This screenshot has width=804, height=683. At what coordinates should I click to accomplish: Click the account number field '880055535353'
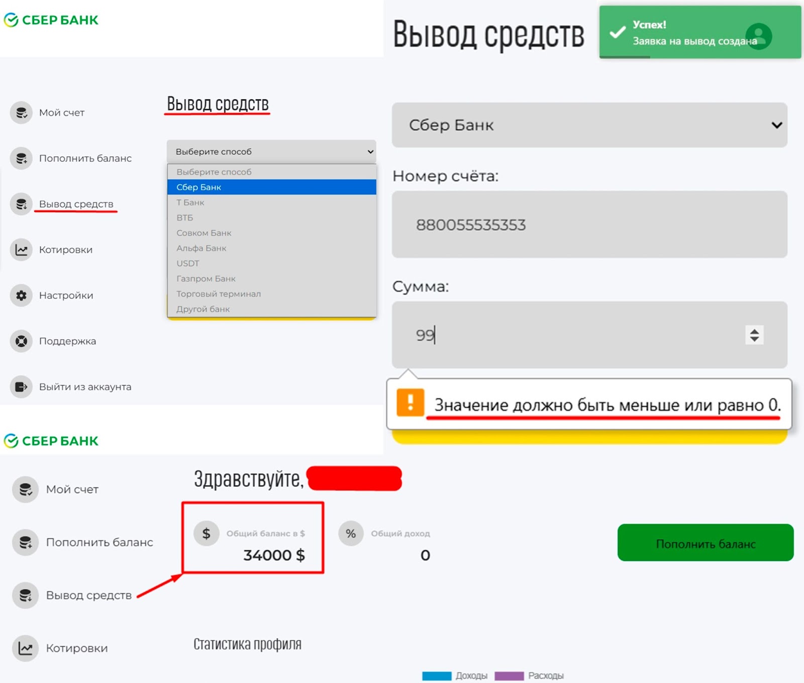589,225
